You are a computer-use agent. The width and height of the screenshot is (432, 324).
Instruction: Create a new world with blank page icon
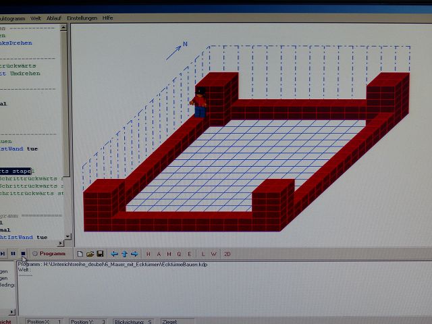click(80, 254)
